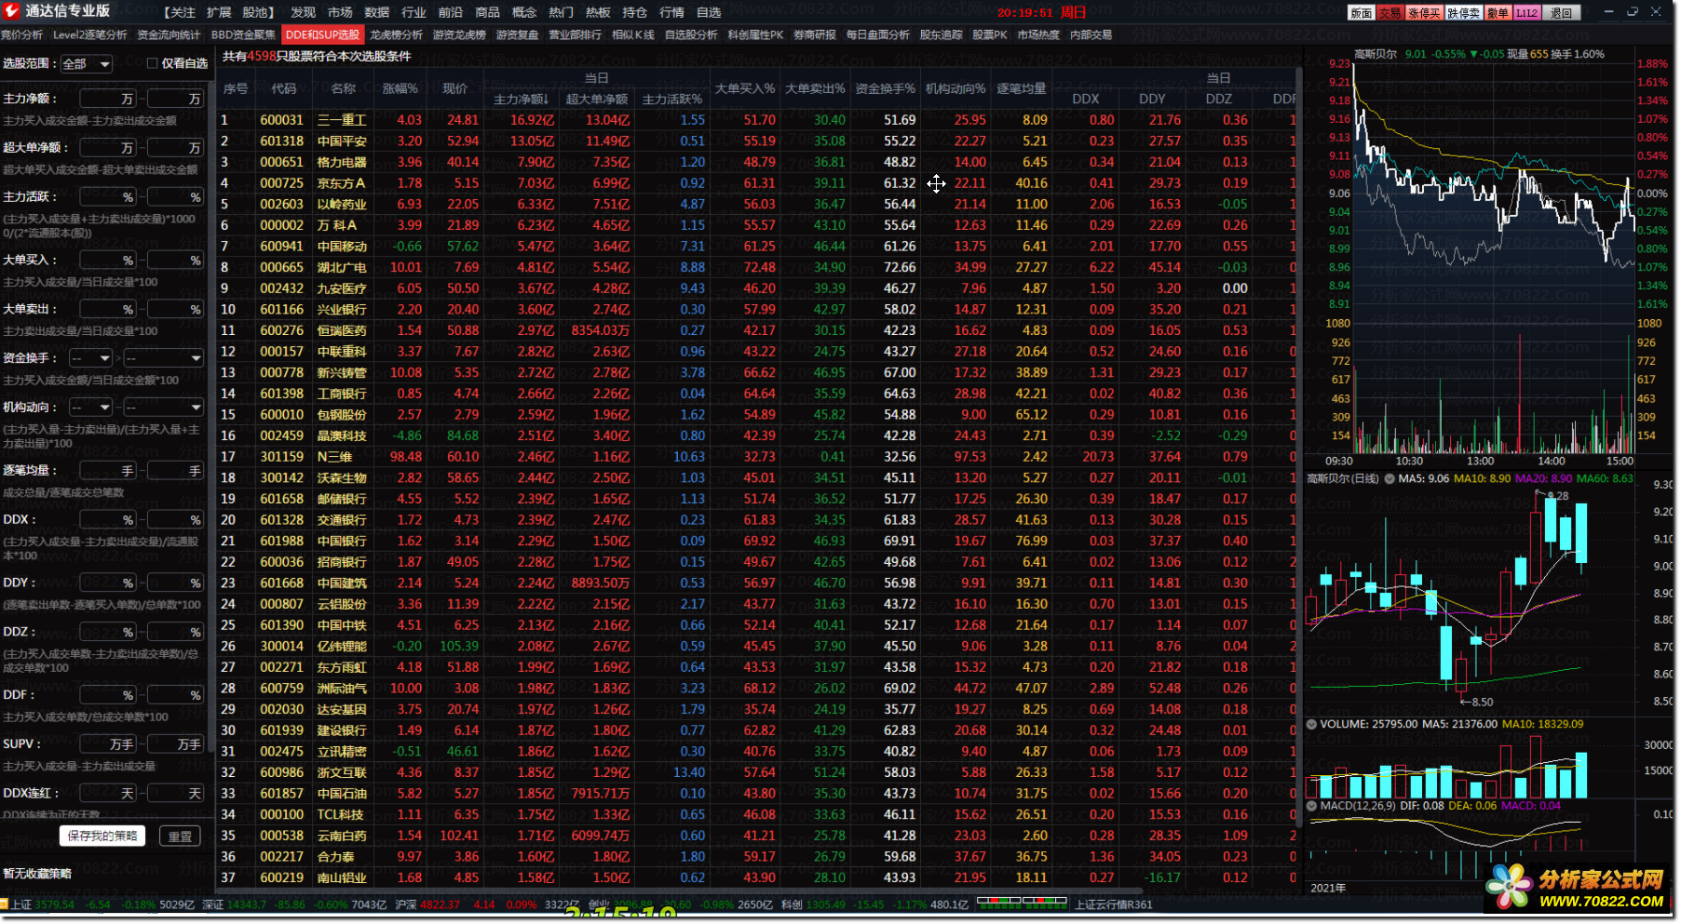Click the 大单买入 minimum percent field

click(x=108, y=261)
